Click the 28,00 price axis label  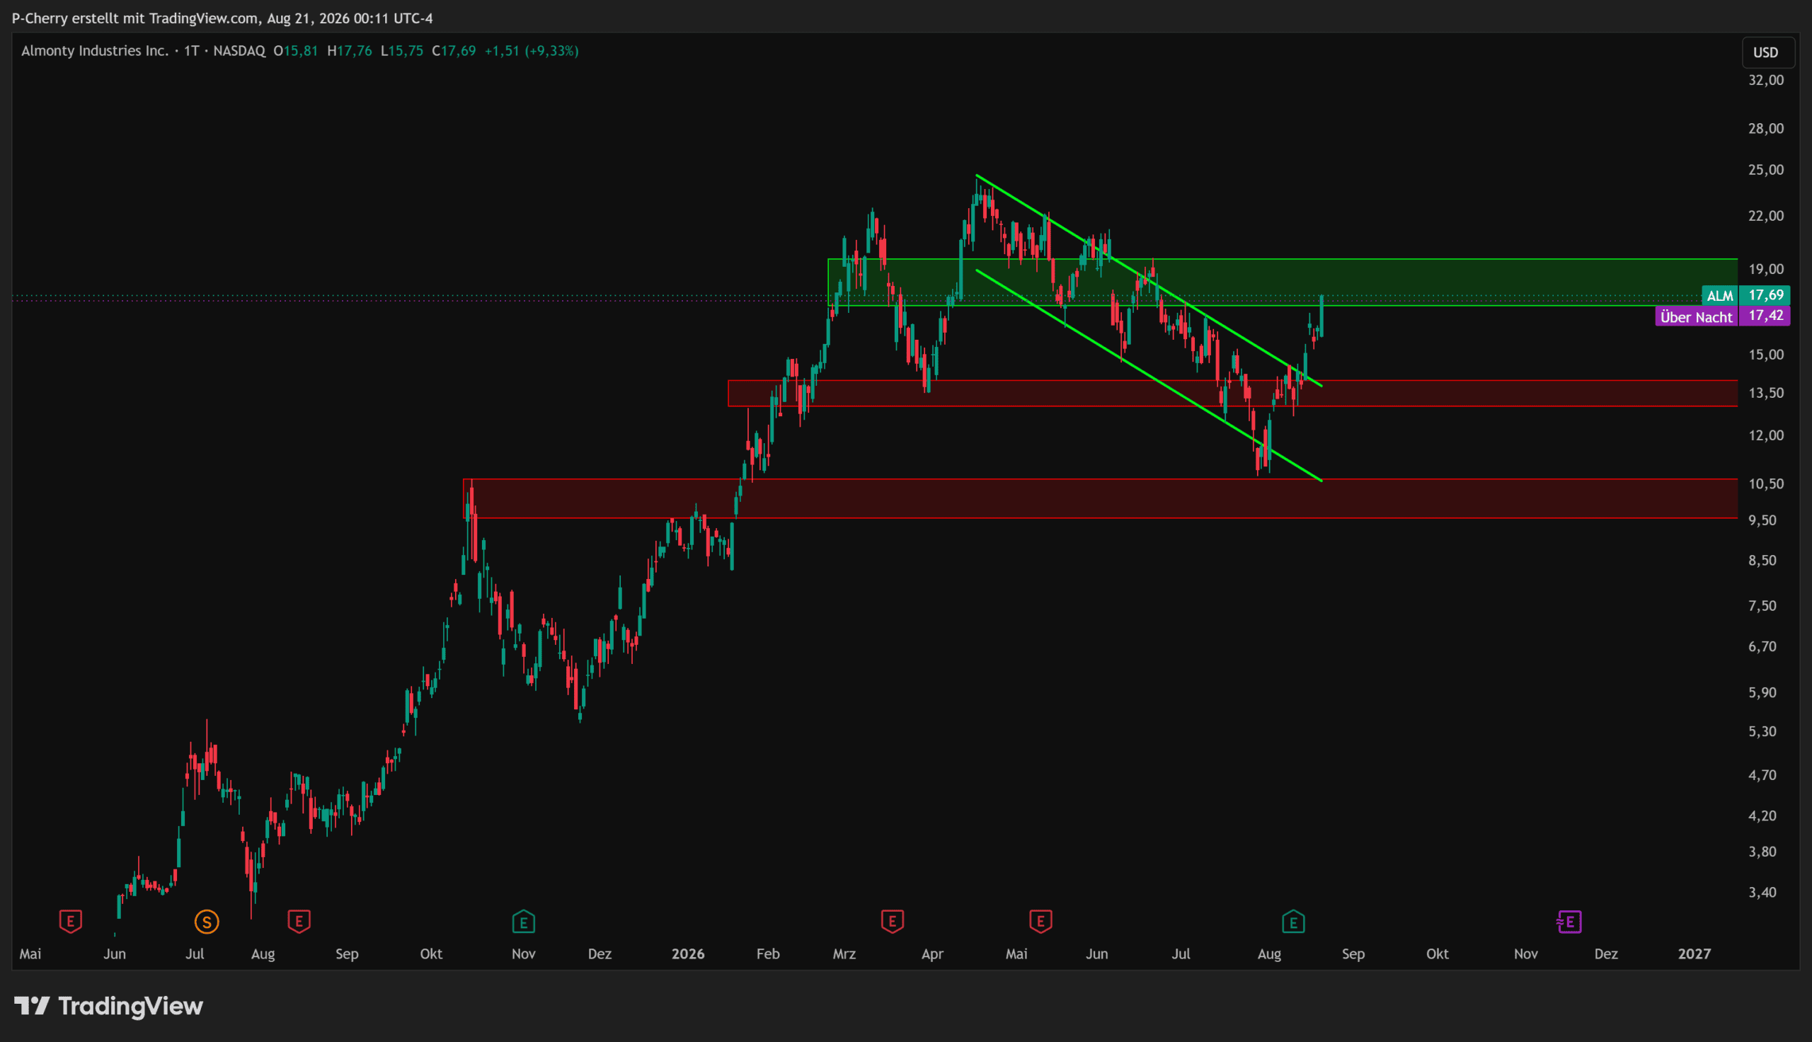coord(1766,129)
